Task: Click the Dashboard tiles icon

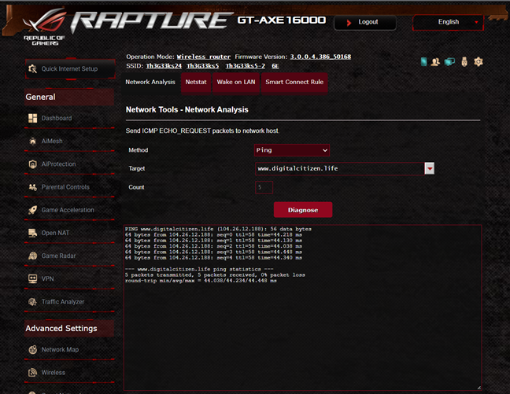Action: (x=32, y=118)
